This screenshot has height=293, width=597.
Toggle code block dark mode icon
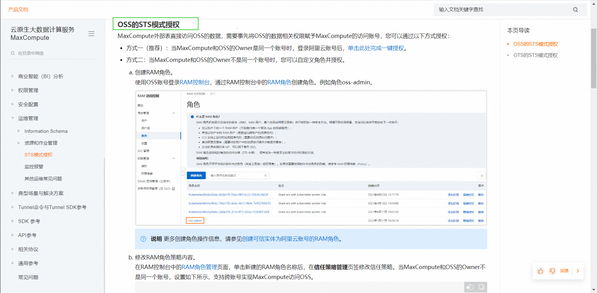tap(470, 287)
